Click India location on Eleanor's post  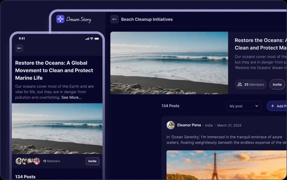pyautogui.click(x=209, y=126)
